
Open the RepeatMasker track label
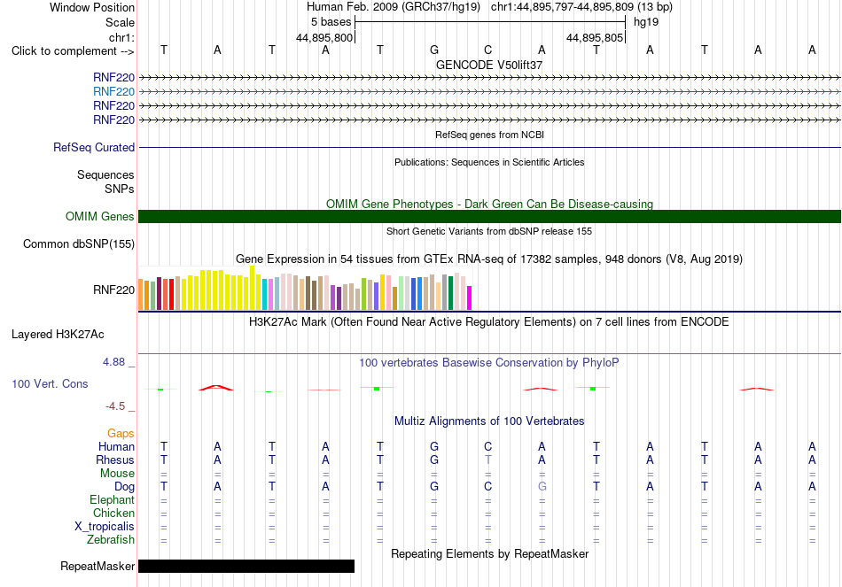97,566
